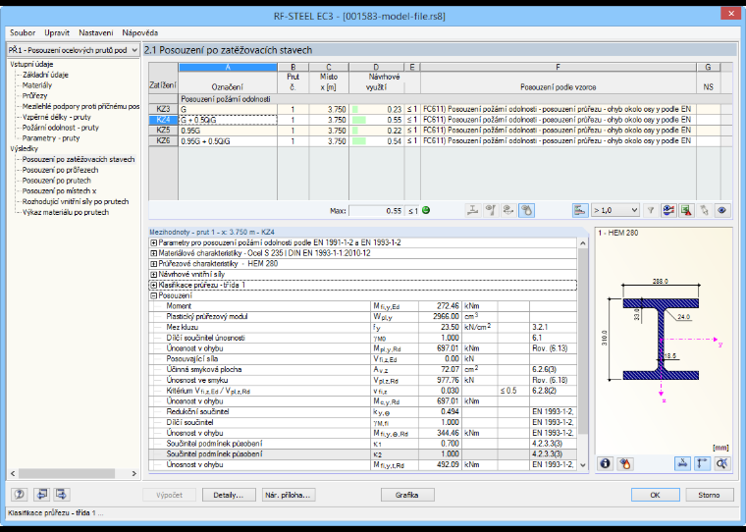Select 'Průřezy' tree item

34,95
